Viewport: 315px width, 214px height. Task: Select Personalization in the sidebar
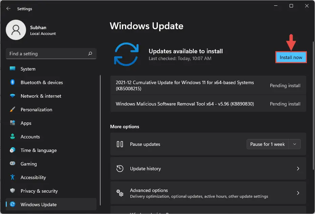point(51,110)
